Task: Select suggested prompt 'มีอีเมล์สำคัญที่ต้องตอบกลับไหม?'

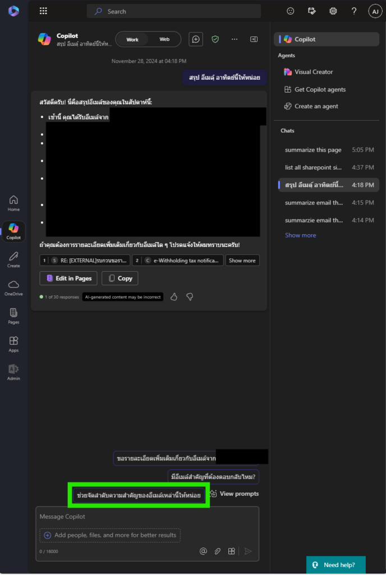Action: (x=213, y=477)
